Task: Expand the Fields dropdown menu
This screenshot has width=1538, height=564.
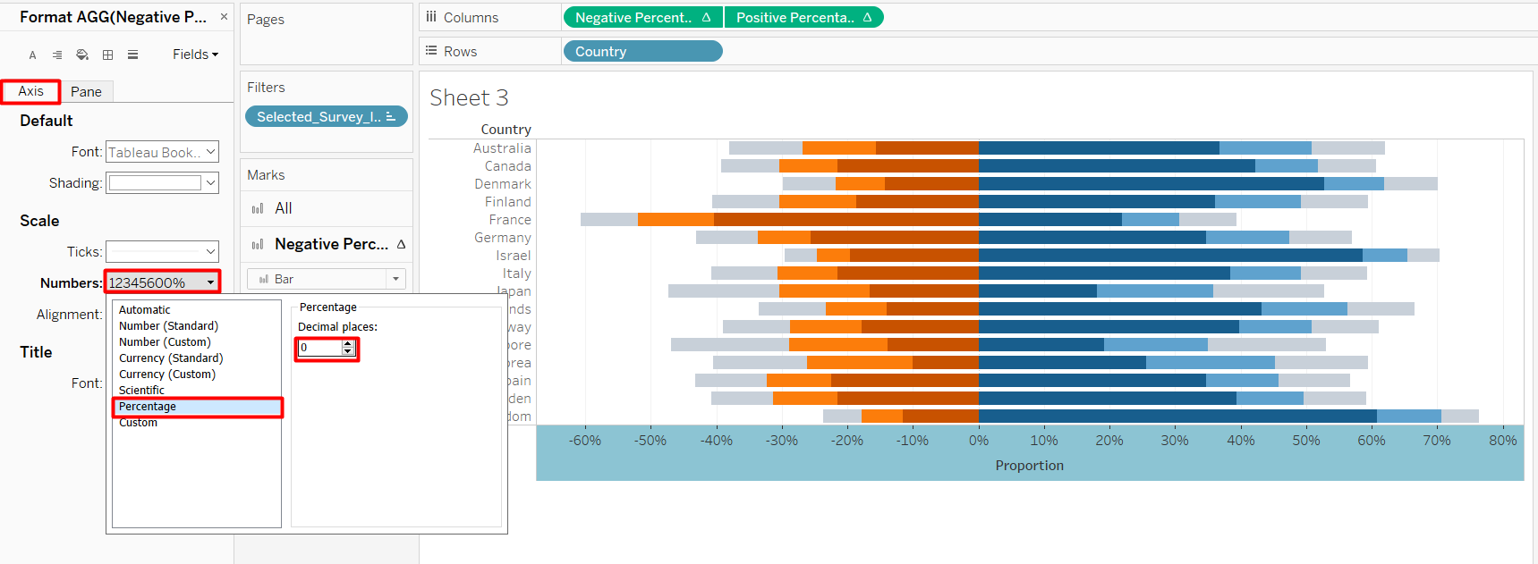Action: [x=195, y=55]
